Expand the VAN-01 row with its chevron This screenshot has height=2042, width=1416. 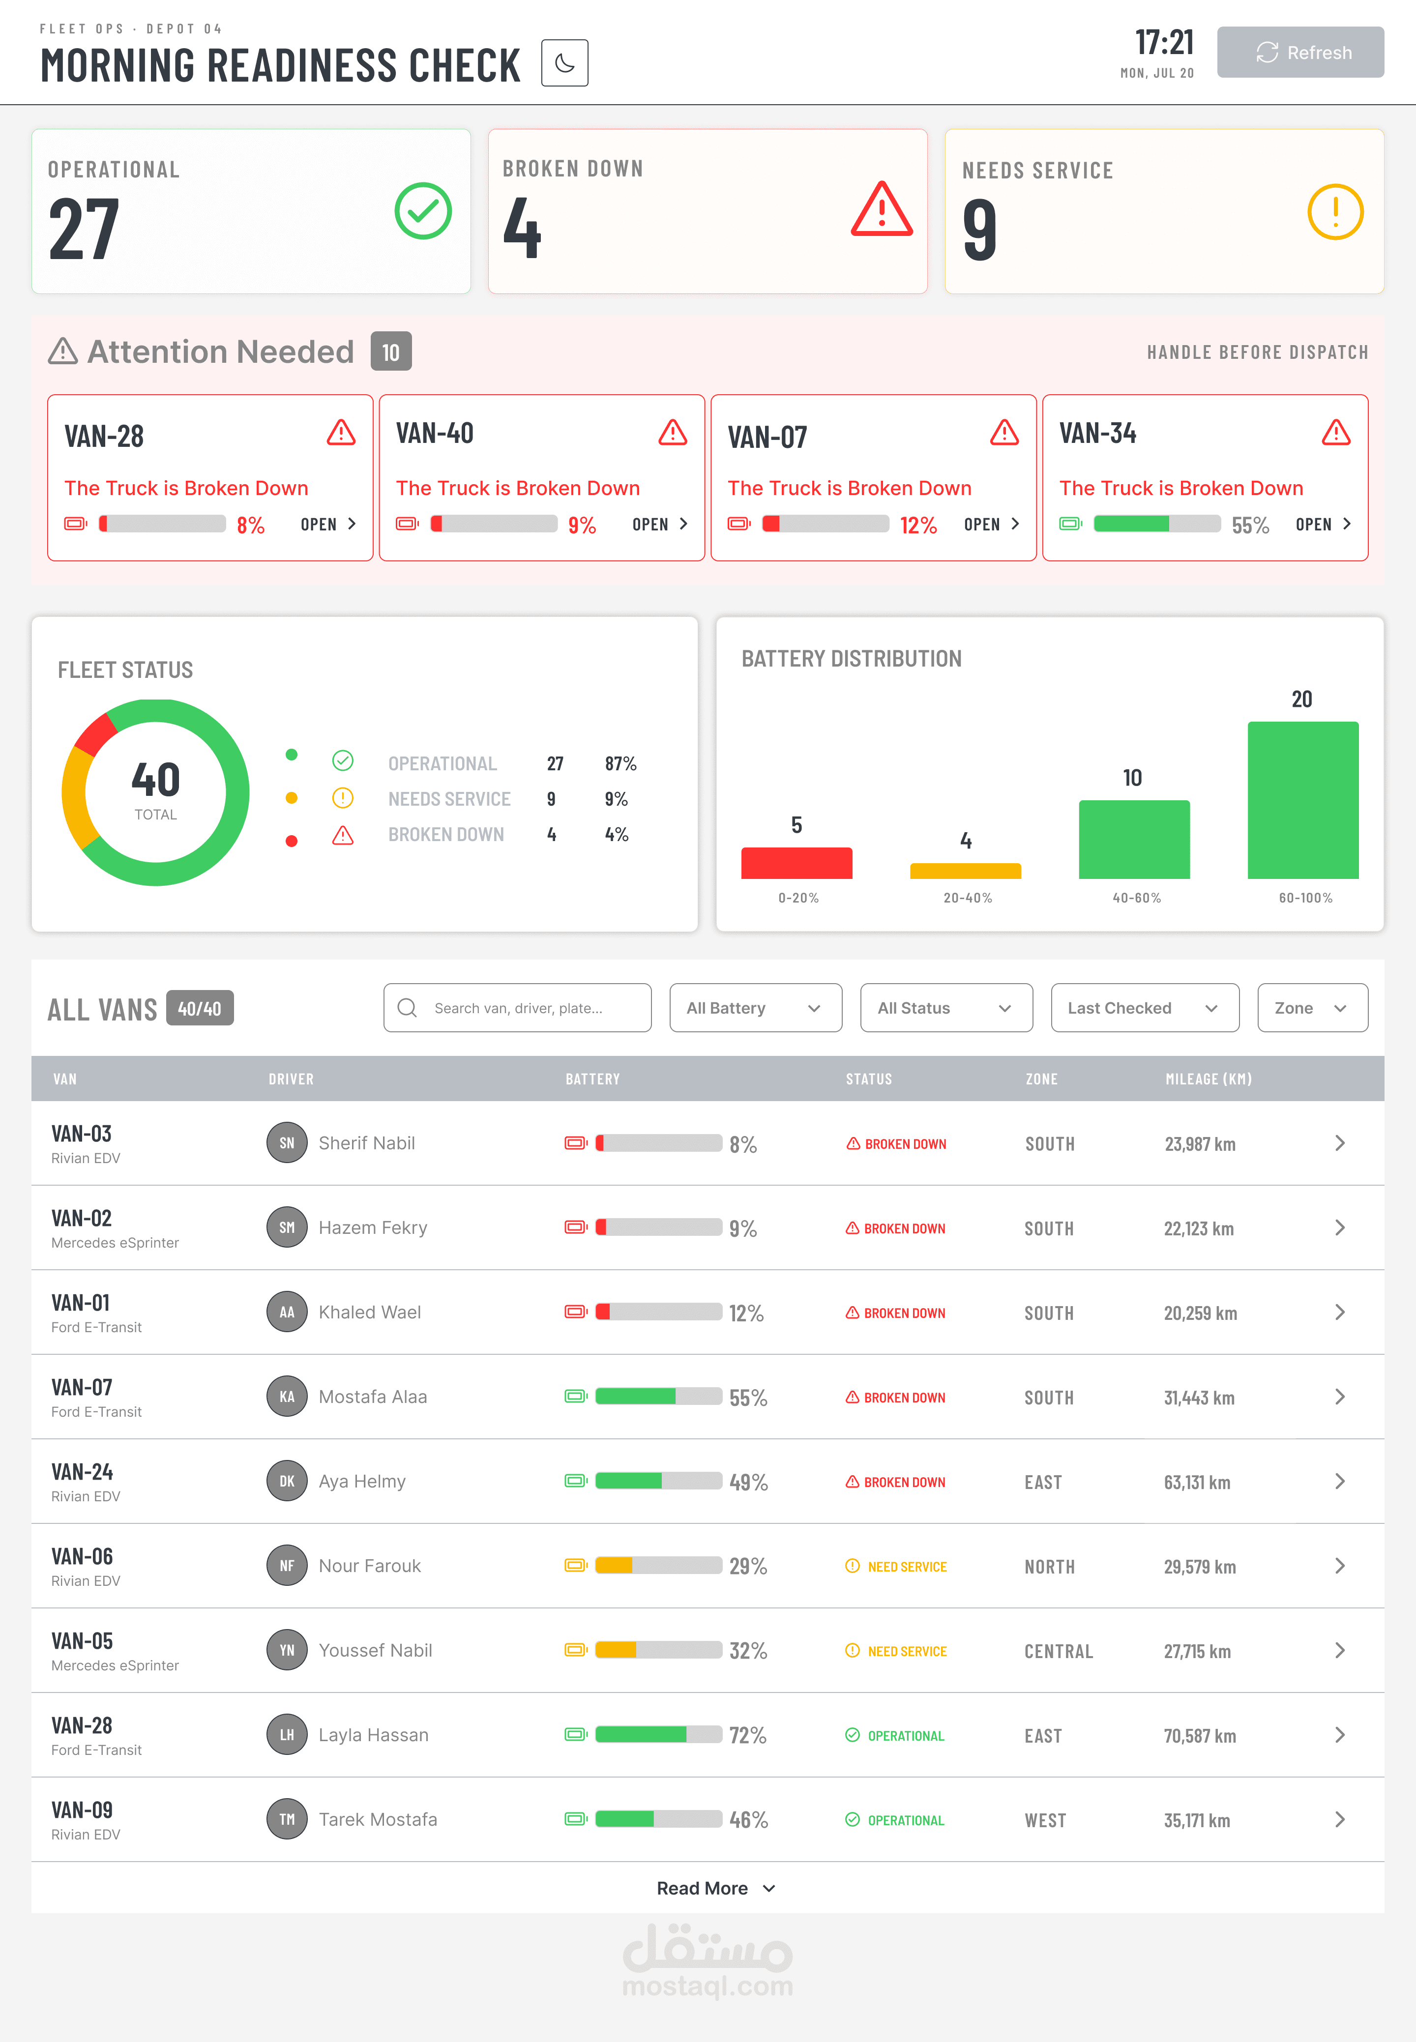[1340, 1312]
